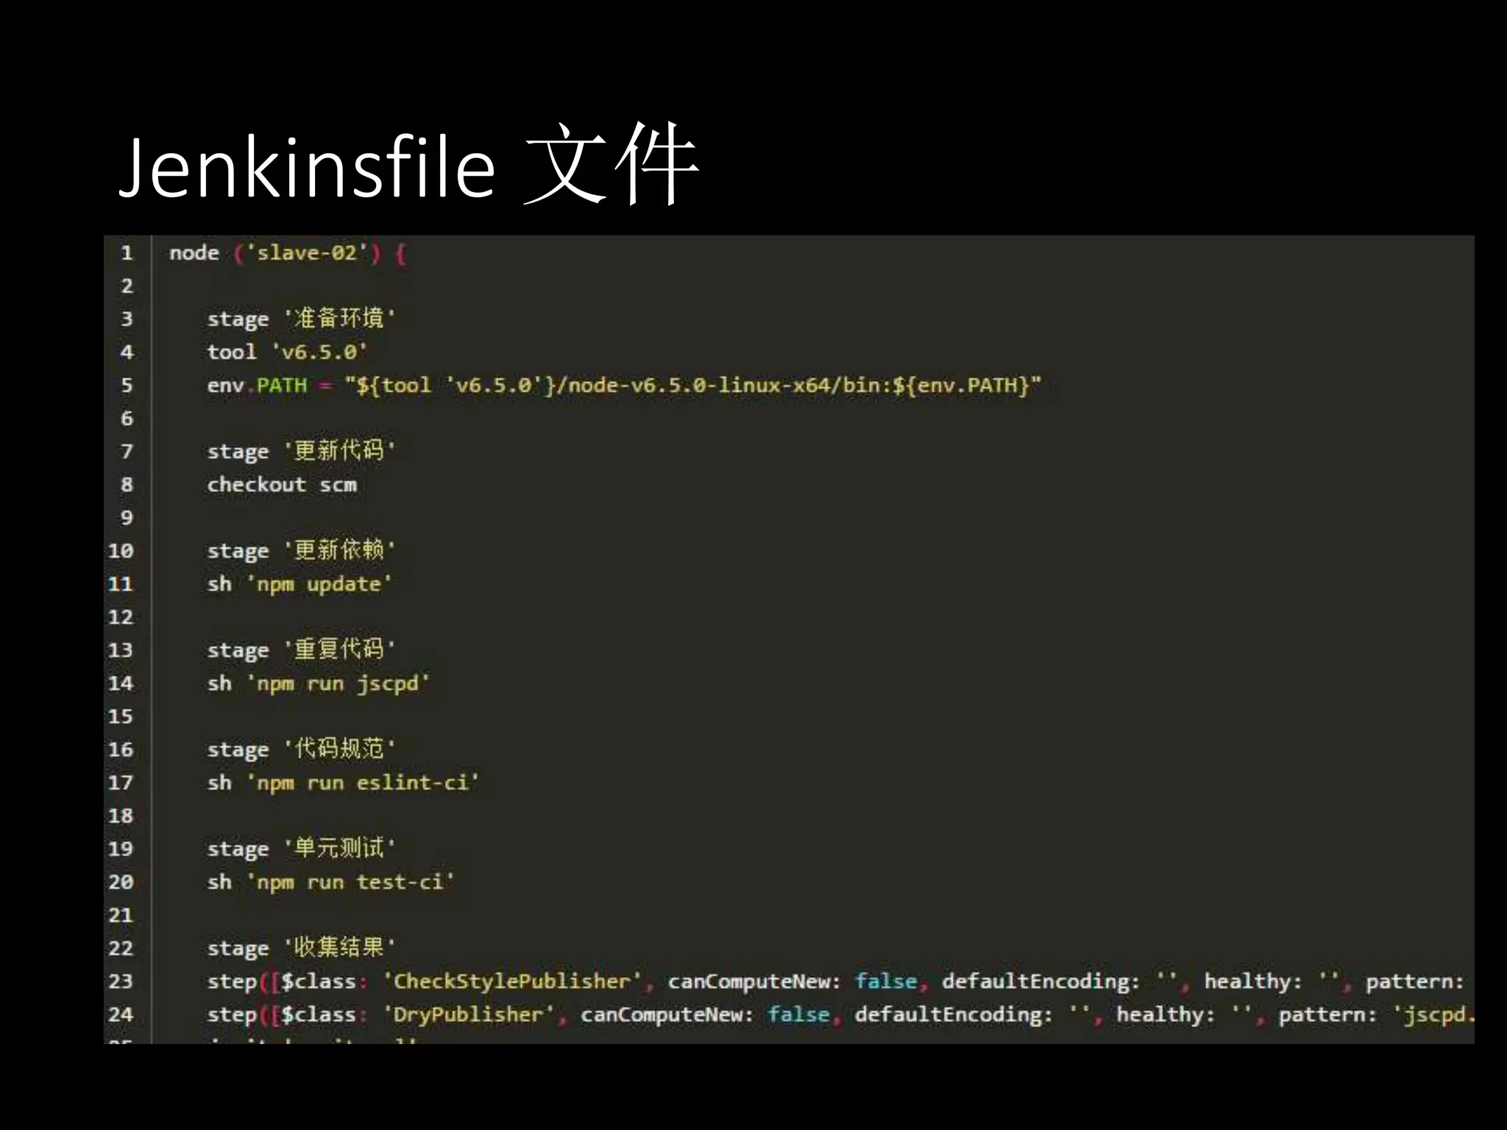Select the line stage '单元测试'

[x=301, y=848]
